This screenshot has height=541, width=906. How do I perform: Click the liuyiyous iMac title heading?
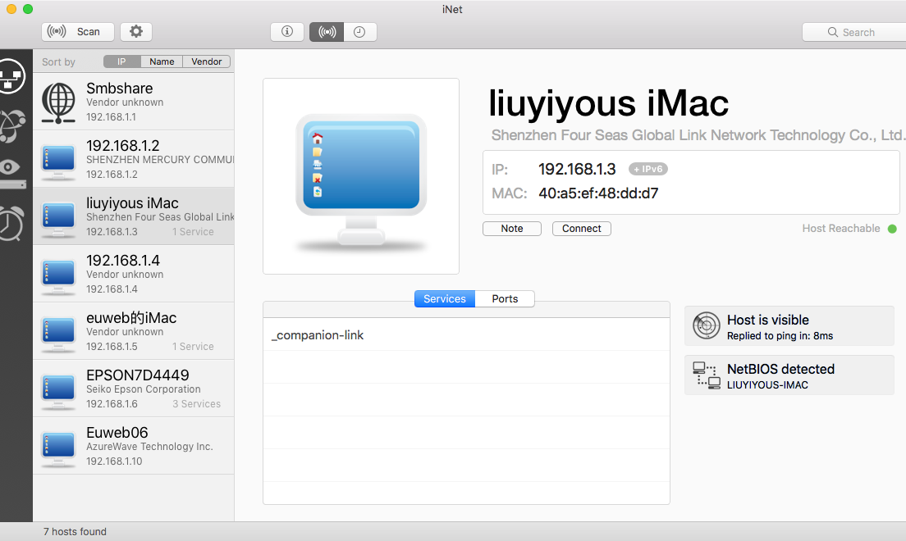click(x=608, y=103)
